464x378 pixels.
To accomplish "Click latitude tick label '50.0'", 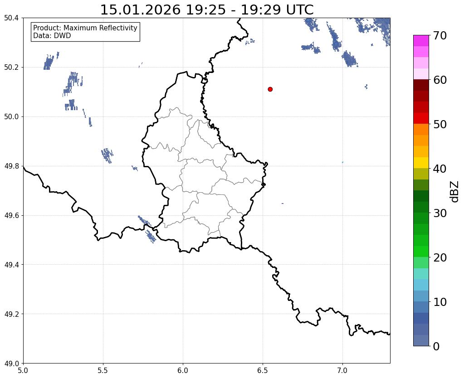I will 11,117.
